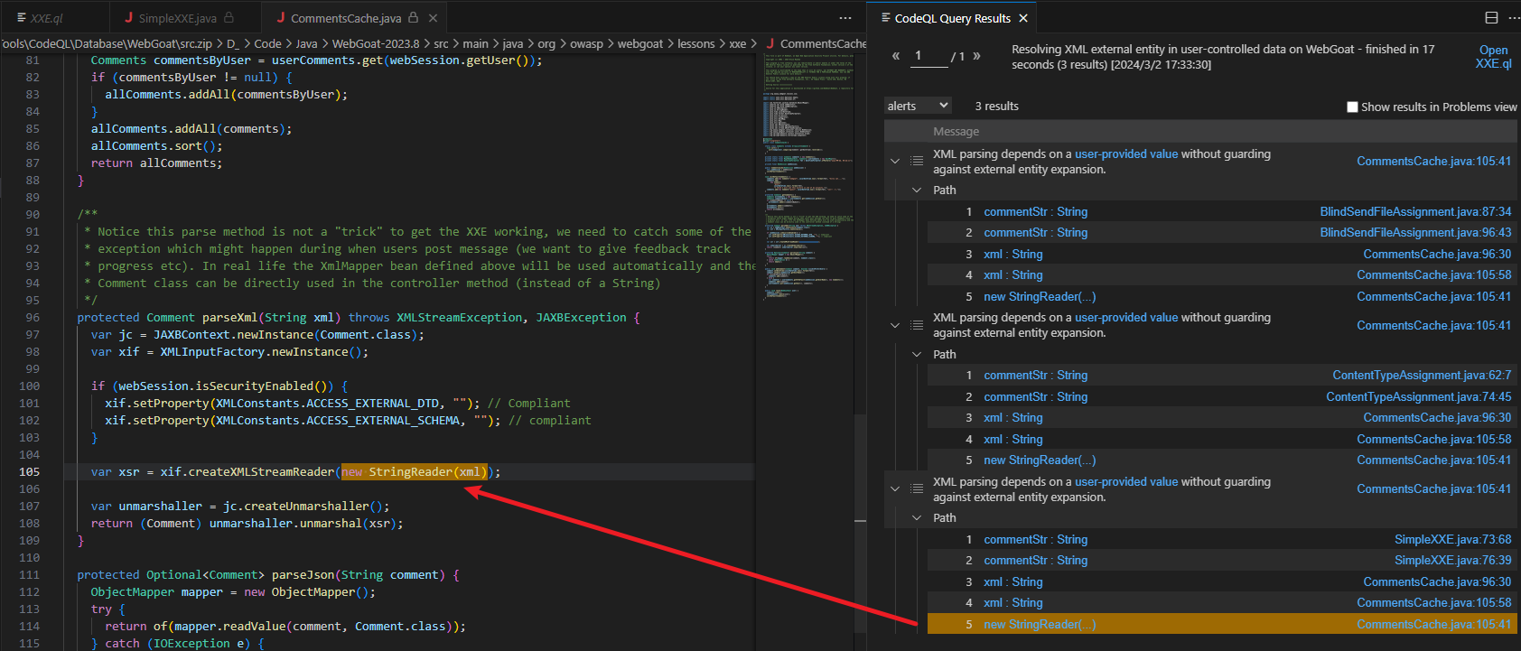The image size is (1521, 651).
Task: Open ContentTypeAssignment.java:62:7 location link
Action: click(x=1422, y=375)
